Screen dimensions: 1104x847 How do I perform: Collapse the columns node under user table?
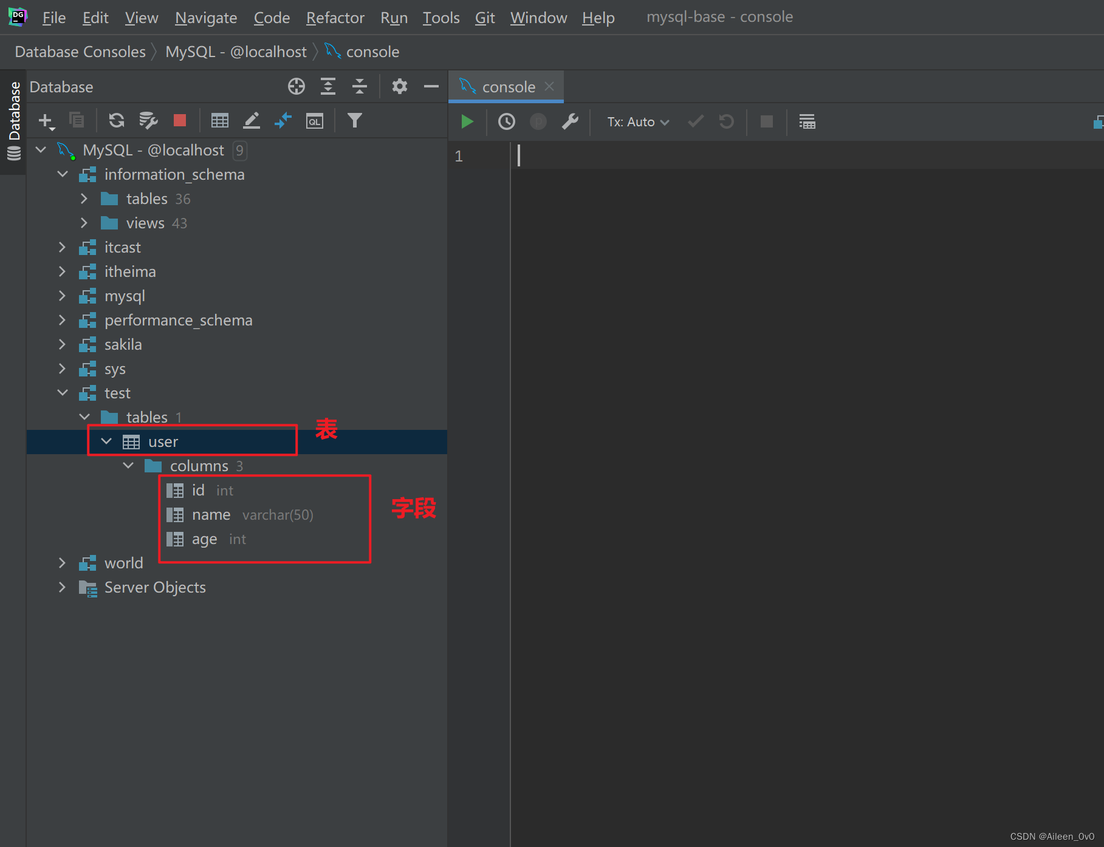[x=128, y=465]
